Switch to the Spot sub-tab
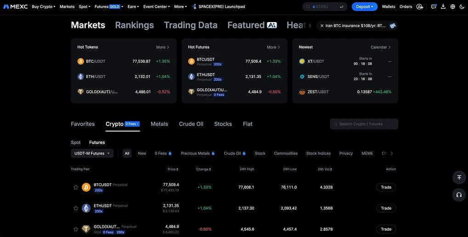Image resolution: width=468 pixels, height=237 pixels. pos(75,142)
